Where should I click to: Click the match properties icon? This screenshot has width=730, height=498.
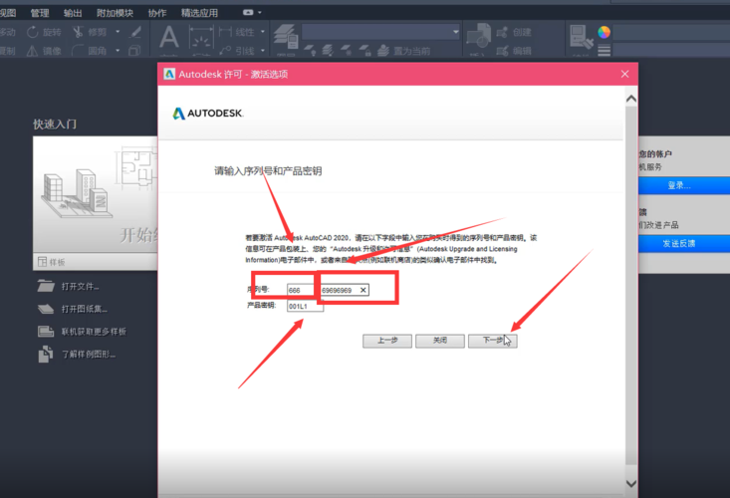(x=581, y=37)
